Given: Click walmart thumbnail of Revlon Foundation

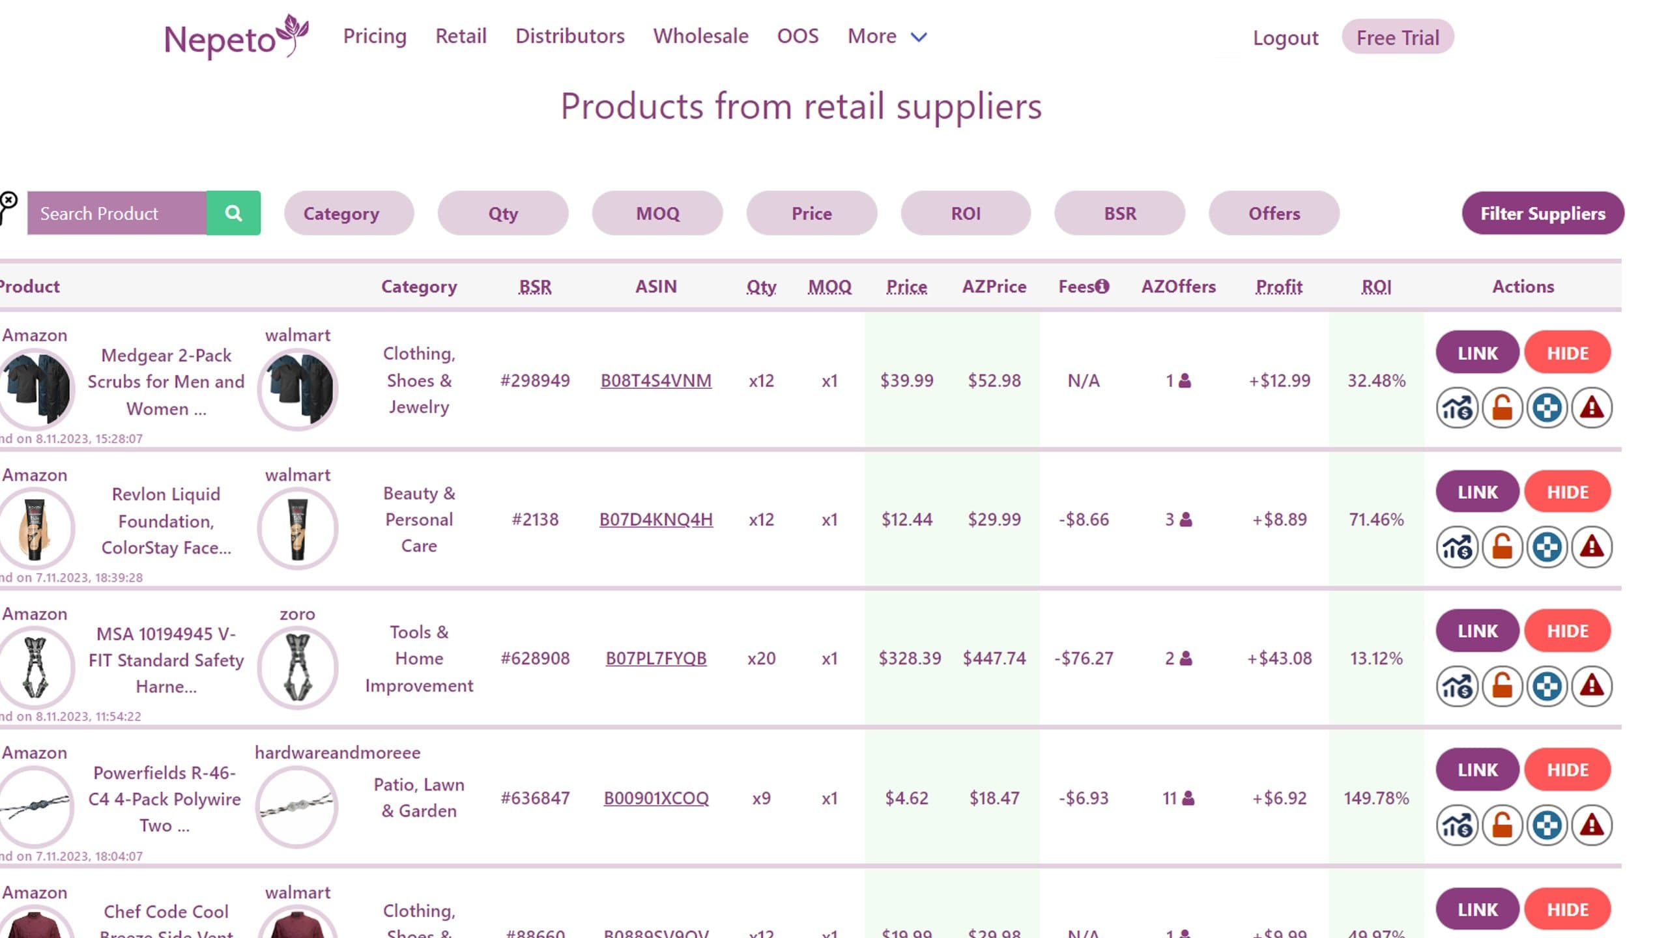Looking at the screenshot, I should tap(298, 528).
